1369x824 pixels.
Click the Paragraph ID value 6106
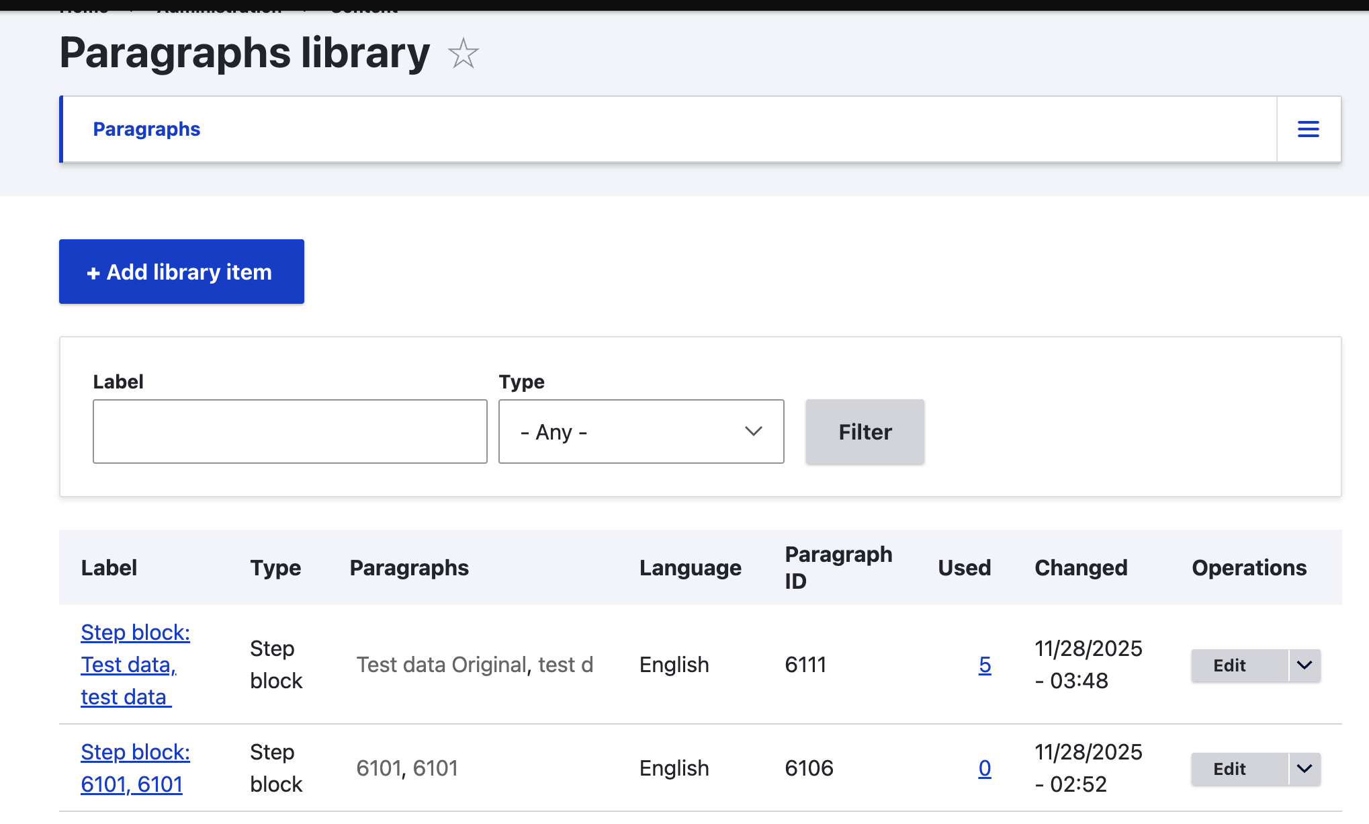(x=809, y=768)
